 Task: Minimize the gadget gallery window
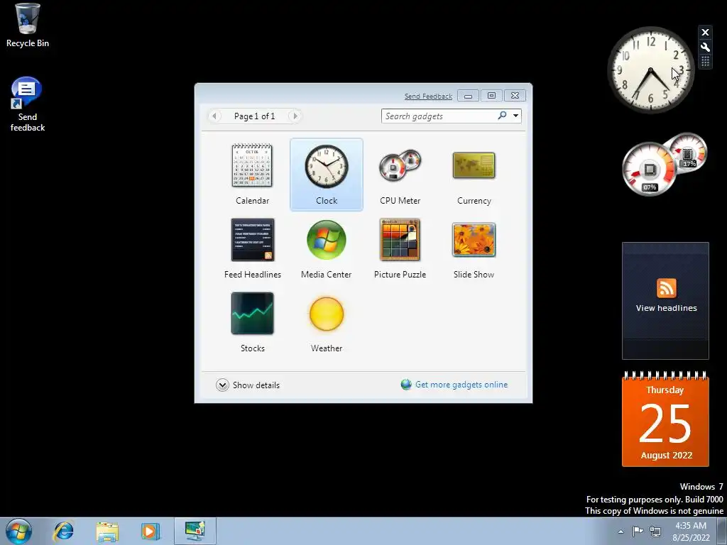click(469, 96)
